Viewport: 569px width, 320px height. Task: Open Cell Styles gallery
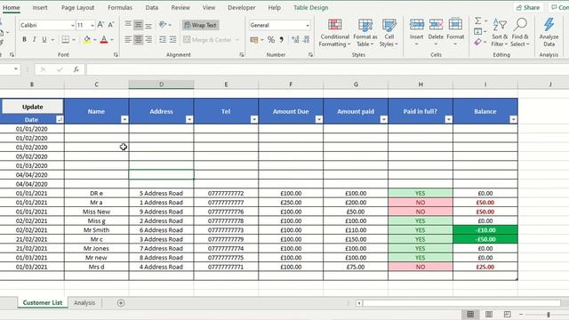(x=389, y=33)
